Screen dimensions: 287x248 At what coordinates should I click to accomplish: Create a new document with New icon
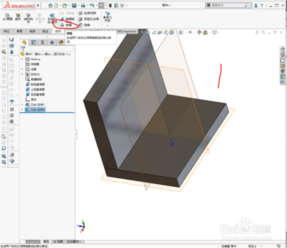pyautogui.click(x=56, y=5)
